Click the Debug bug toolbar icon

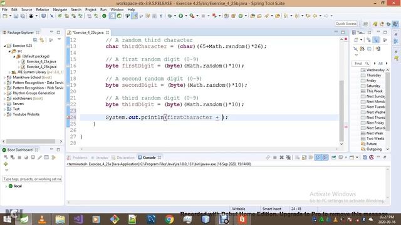point(170,16)
